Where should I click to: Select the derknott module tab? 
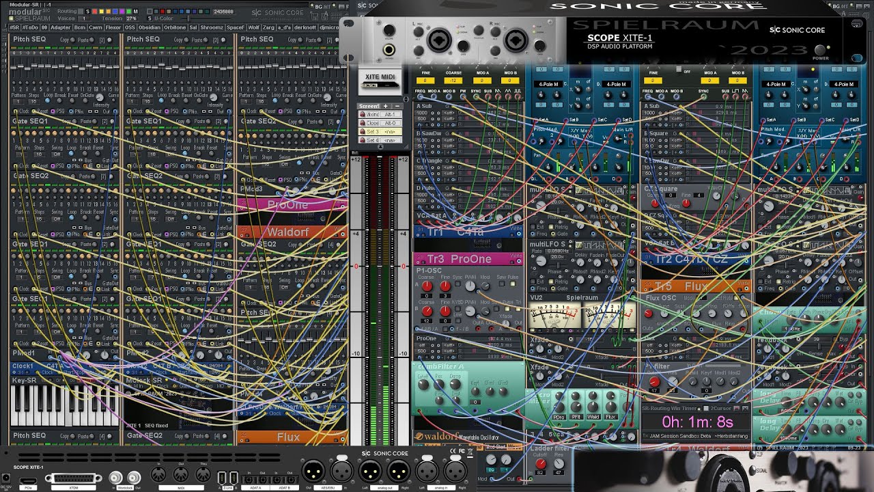pyautogui.click(x=306, y=27)
